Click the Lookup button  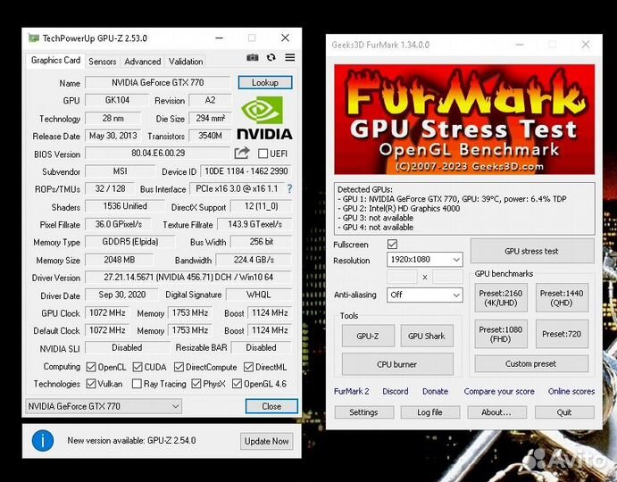(265, 83)
